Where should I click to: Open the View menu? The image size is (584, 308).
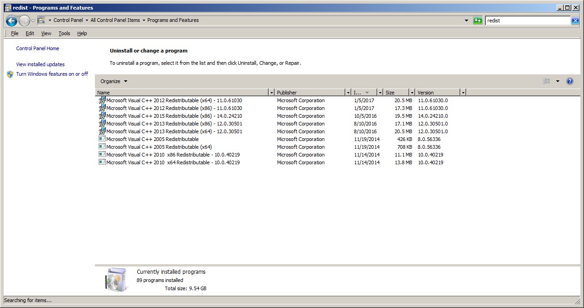(x=46, y=33)
